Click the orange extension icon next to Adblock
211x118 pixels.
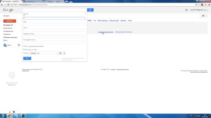pyautogui.click(x=206, y=5)
